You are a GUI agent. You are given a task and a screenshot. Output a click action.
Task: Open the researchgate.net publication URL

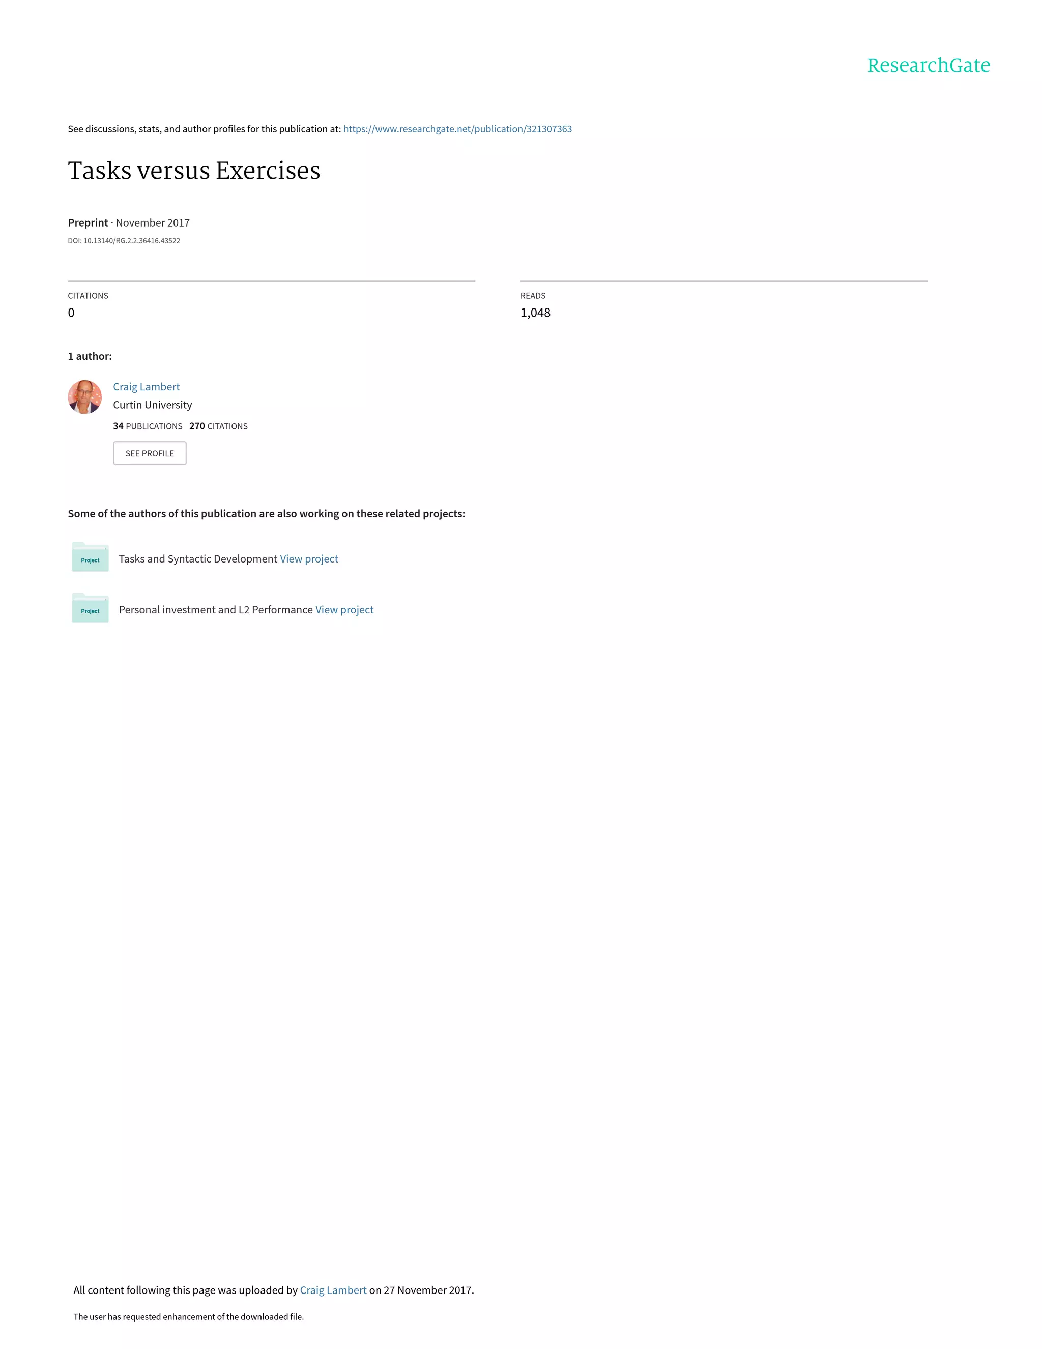(457, 129)
